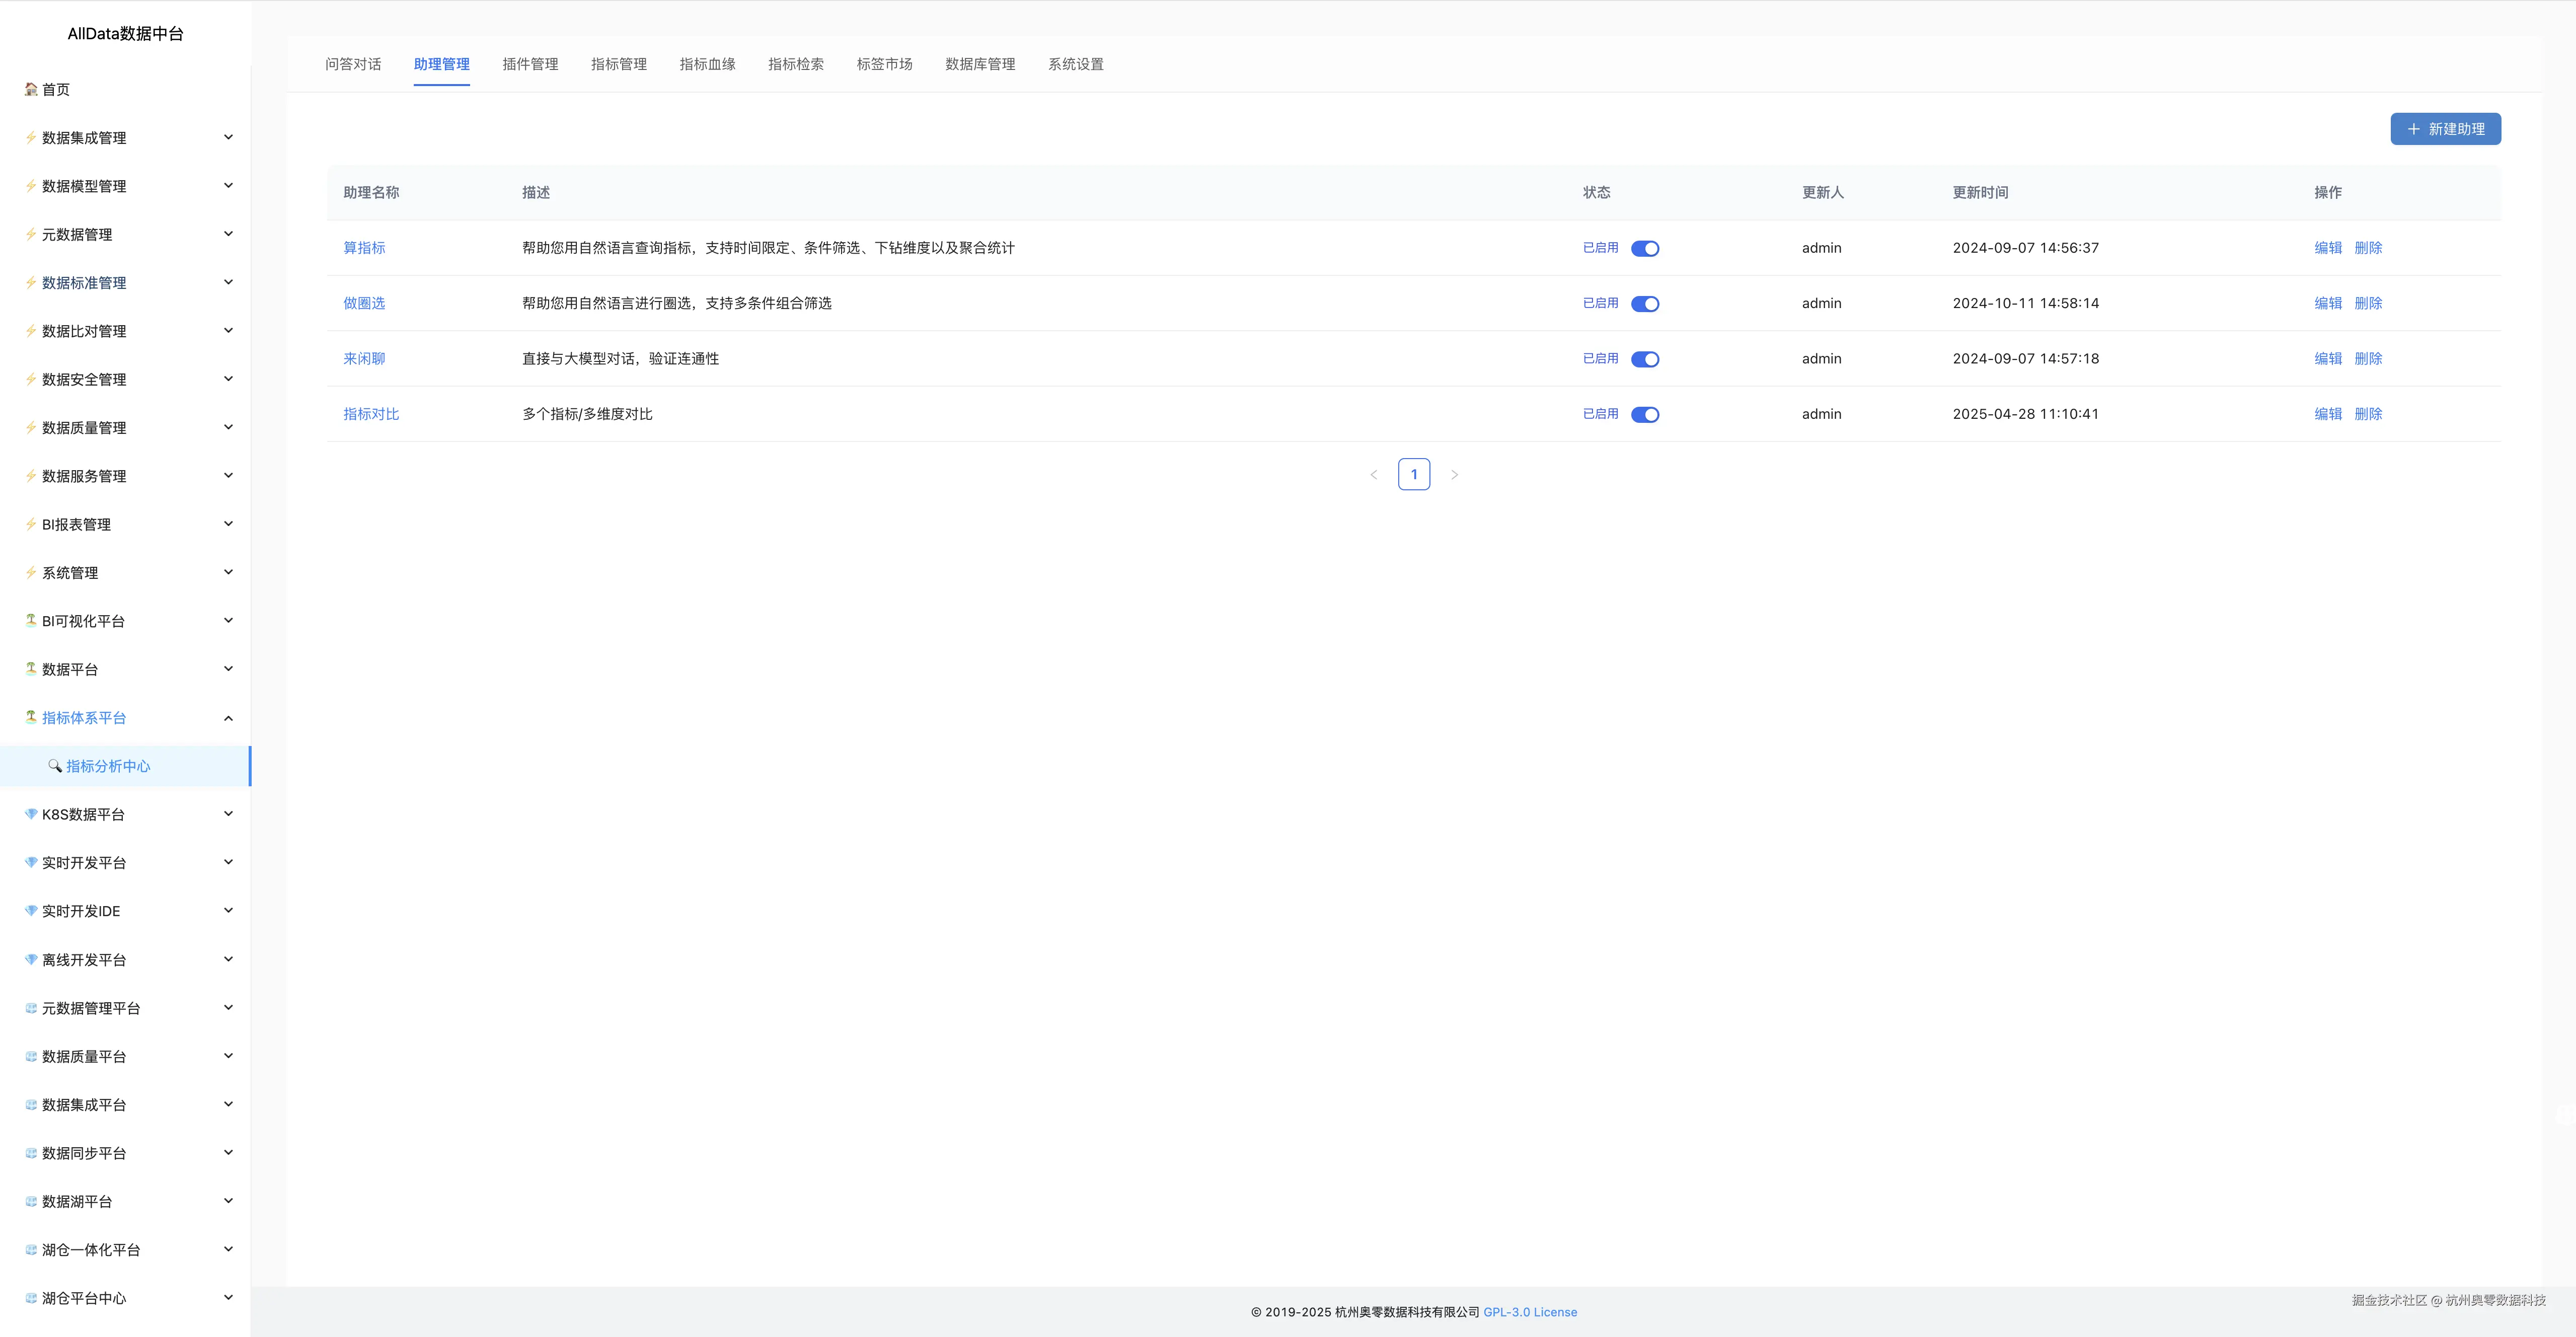Click the icon beside 数据湖平台
Screen dimensions: 2576x1337
click(31, 1201)
